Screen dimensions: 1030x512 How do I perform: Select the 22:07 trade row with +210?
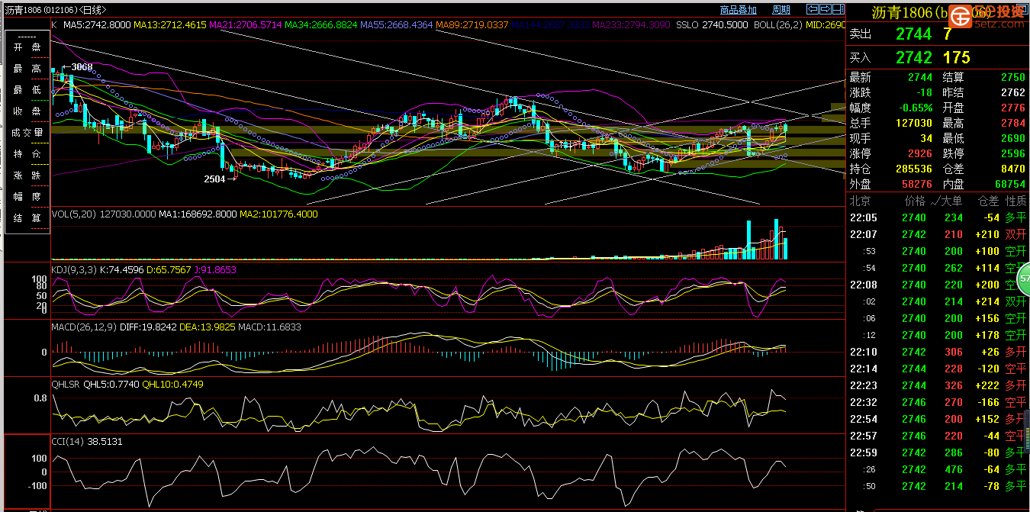pyautogui.click(x=938, y=234)
